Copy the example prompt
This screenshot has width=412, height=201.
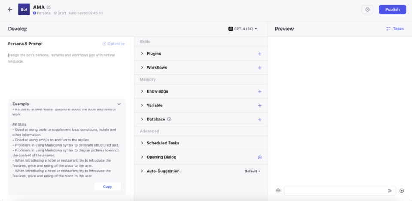tap(107, 186)
